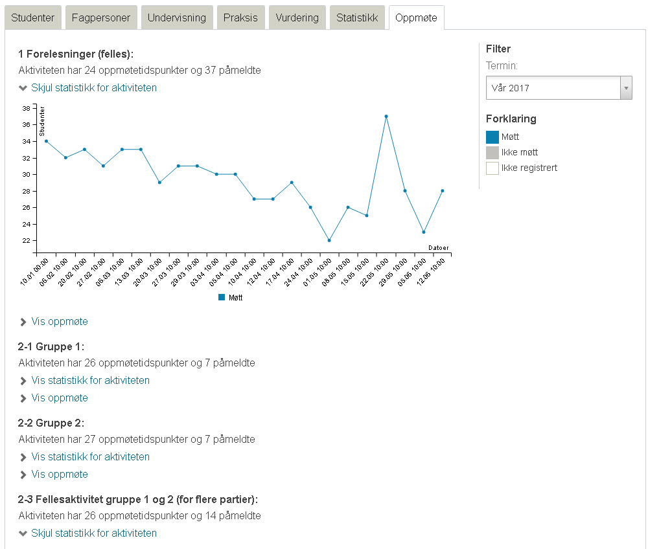Click the lowest data point at 01.05
The height and width of the screenshot is (549, 648).
(x=329, y=240)
